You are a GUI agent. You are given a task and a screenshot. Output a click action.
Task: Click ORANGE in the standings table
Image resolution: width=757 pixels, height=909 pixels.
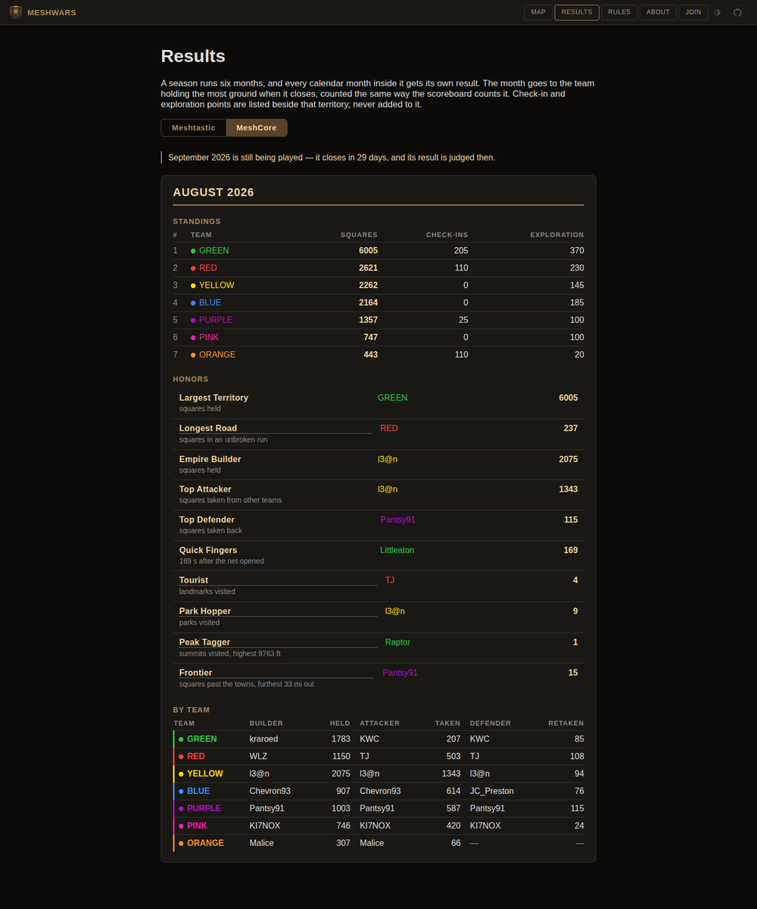(217, 355)
